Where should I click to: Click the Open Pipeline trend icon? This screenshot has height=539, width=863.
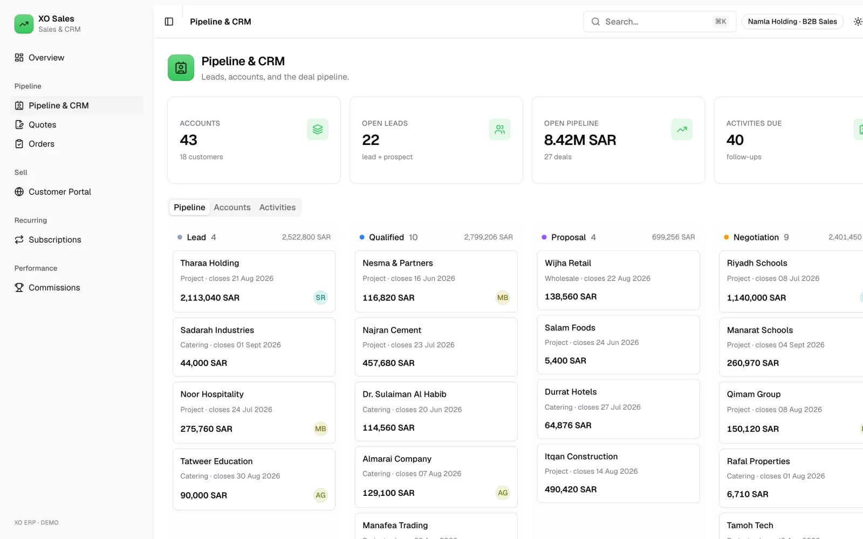(682, 129)
